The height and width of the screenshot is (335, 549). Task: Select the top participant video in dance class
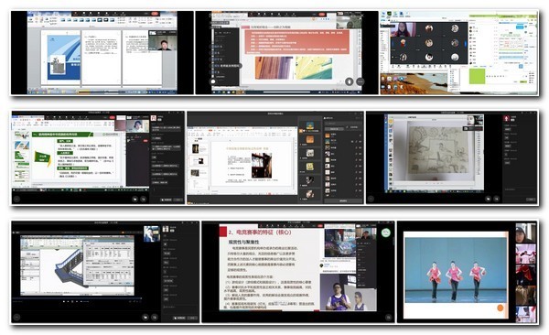(x=525, y=233)
